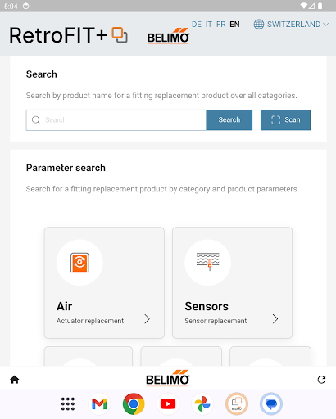Click the Air actuator icon circle
The image size is (336, 419).
(79, 263)
